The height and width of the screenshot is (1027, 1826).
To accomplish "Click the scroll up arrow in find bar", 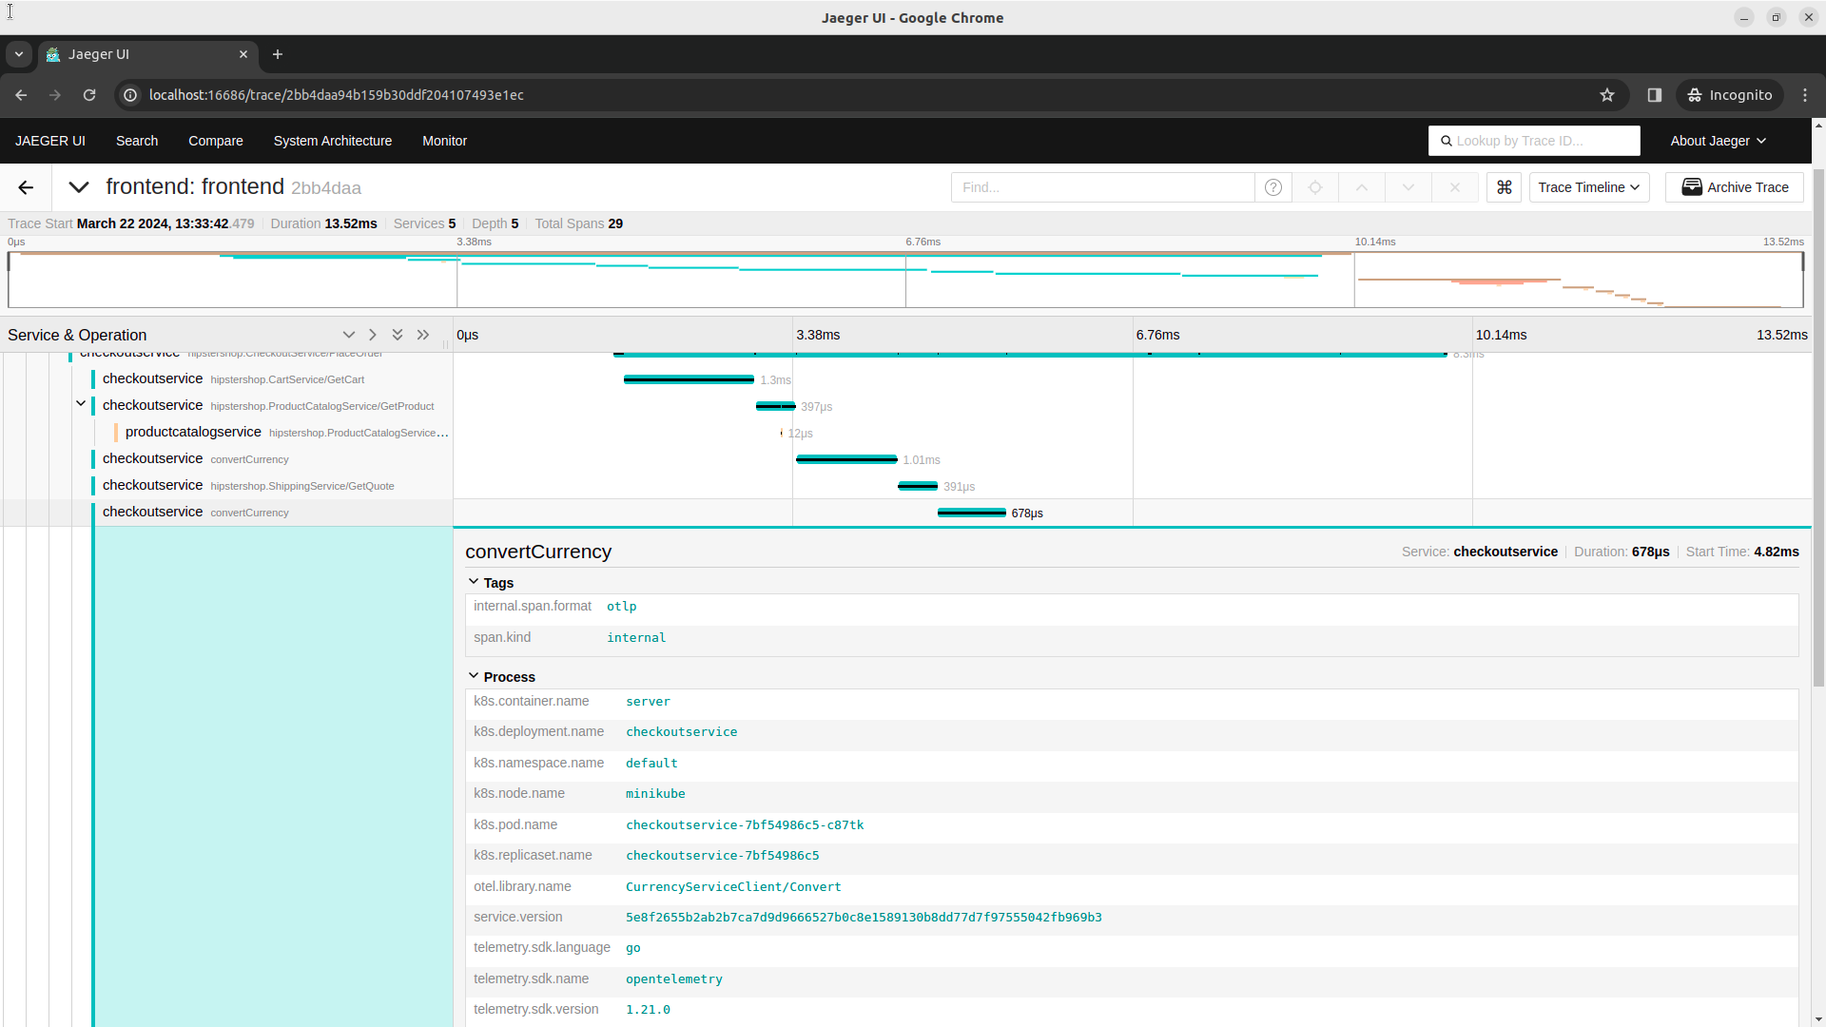I will point(1362,186).
